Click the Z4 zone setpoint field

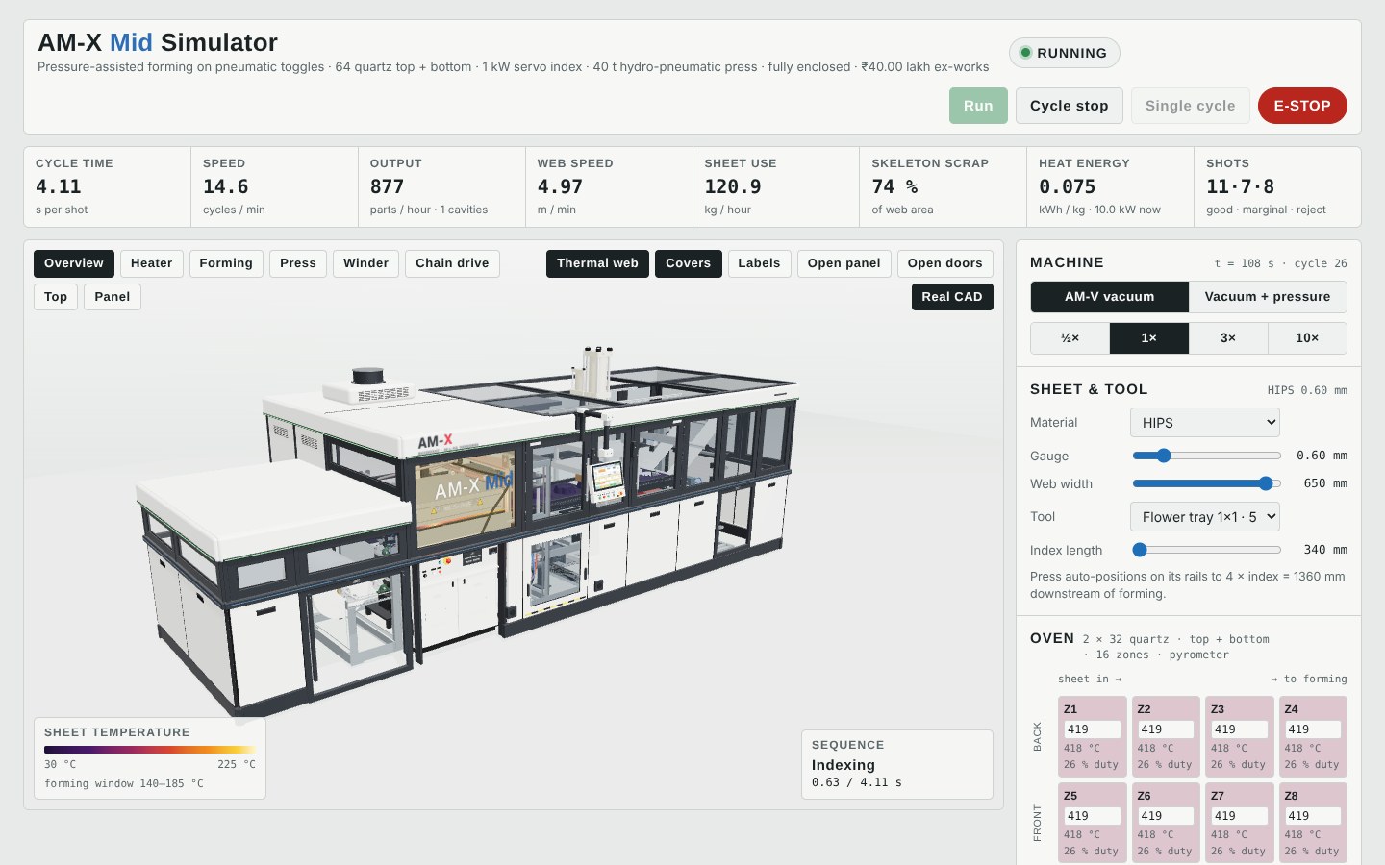1313,729
